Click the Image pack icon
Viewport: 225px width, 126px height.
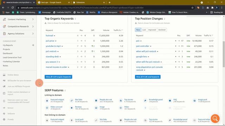194,100
